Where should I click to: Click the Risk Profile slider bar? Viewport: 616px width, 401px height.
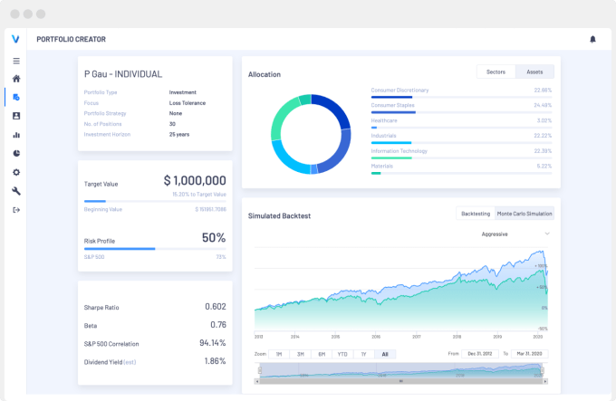click(x=155, y=249)
